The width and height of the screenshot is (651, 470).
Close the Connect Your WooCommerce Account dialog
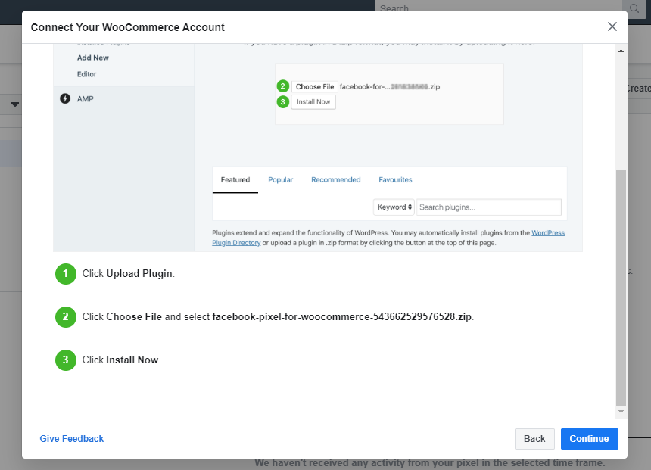(x=612, y=26)
